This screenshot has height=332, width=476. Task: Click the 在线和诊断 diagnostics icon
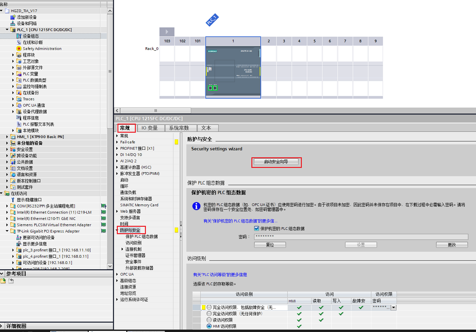tap(19, 42)
